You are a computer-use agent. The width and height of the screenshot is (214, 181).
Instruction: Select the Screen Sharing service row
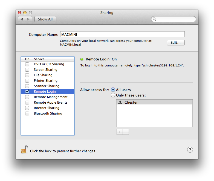tap(48, 70)
